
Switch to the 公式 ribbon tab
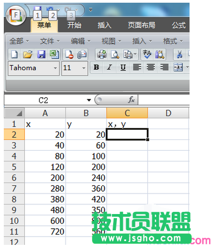(x=179, y=25)
